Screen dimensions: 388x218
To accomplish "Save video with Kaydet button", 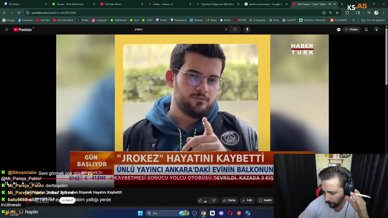I will 265,200.
